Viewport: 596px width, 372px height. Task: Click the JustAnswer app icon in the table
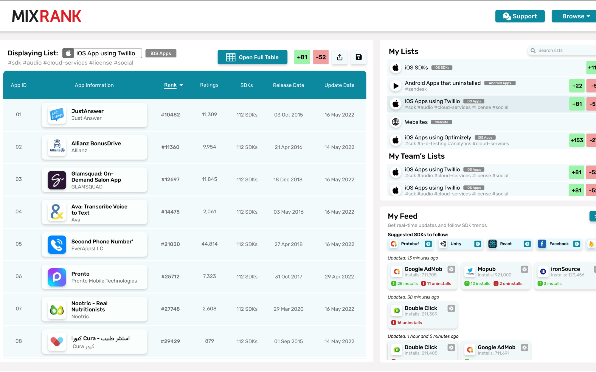57,115
